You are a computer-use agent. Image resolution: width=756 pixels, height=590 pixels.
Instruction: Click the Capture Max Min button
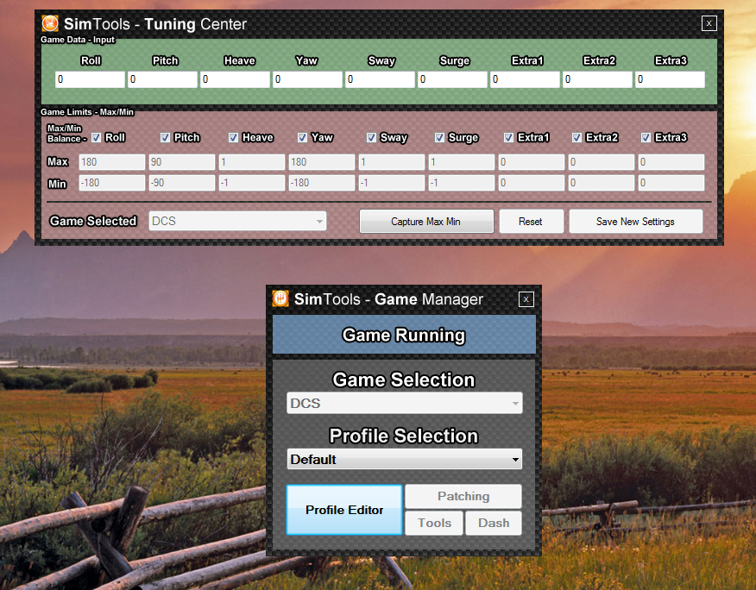tap(426, 221)
